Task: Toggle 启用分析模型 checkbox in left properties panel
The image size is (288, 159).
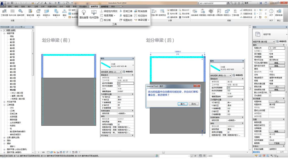Action: pos(119,125)
